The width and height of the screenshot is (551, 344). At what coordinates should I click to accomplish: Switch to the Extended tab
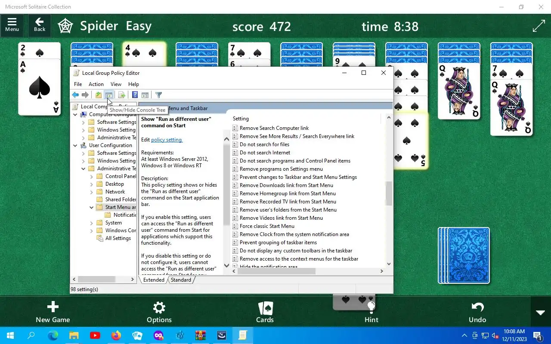click(x=154, y=280)
